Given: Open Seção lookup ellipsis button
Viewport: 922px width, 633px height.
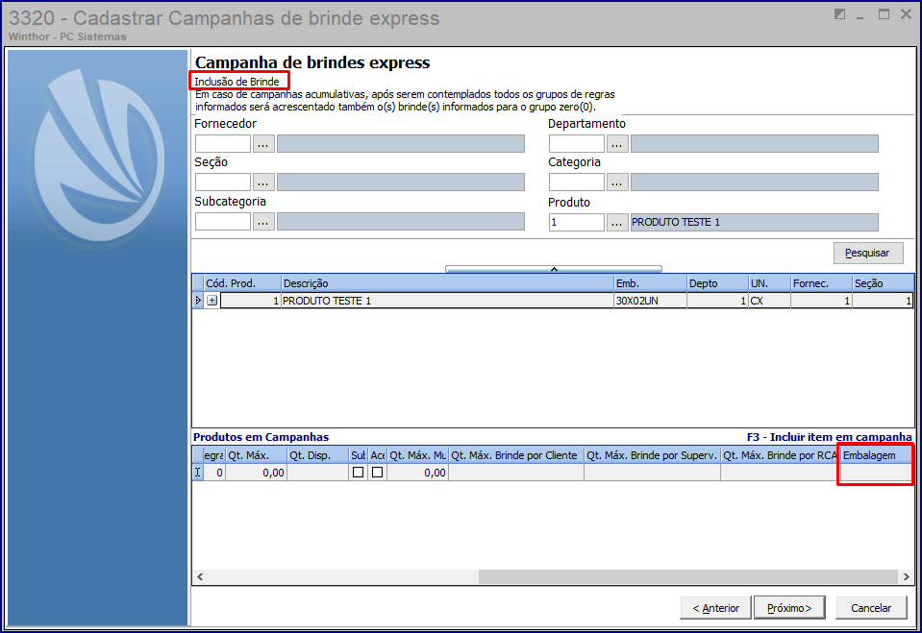Looking at the screenshot, I should pyautogui.click(x=263, y=183).
